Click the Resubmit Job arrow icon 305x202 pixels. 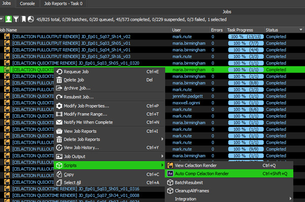pos(59,97)
